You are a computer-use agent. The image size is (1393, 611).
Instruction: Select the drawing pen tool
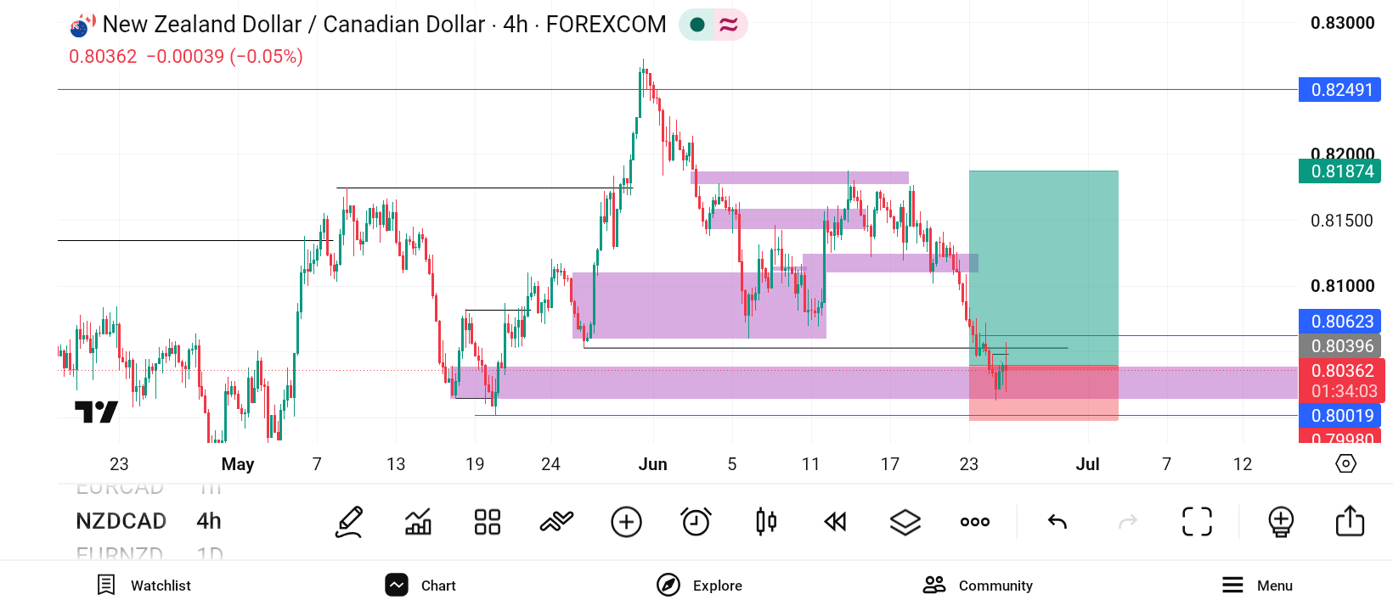(349, 521)
